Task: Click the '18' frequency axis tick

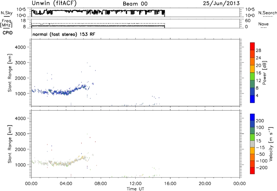Action: (x=23, y=21)
